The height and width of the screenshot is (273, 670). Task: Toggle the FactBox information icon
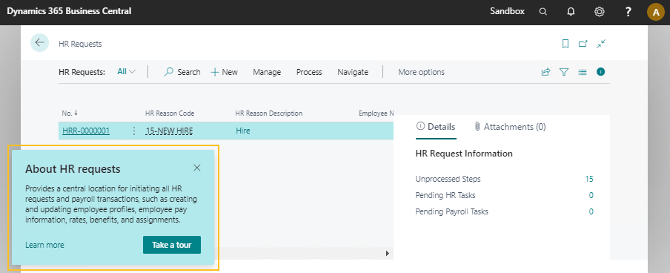point(601,71)
